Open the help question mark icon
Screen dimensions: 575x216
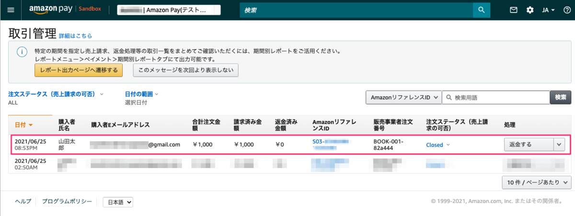567,10
